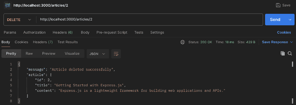Open the JSON format dropdown
Screen dimensions: 296x105
(x=98, y=54)
